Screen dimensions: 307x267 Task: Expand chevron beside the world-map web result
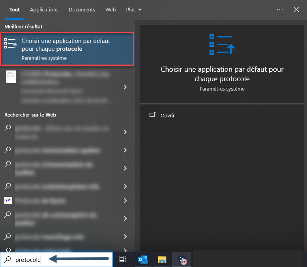click(x=125, y=200)
